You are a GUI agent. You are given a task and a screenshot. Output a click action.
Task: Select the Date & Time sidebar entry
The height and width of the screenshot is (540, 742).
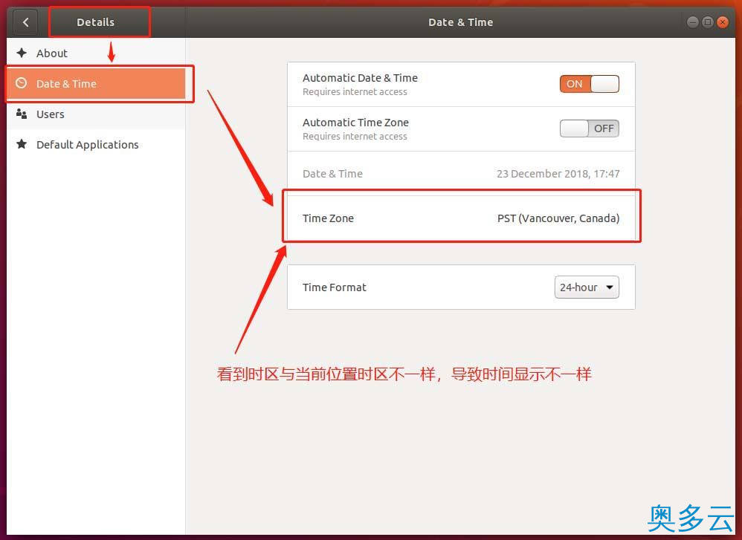coord(67,84)
